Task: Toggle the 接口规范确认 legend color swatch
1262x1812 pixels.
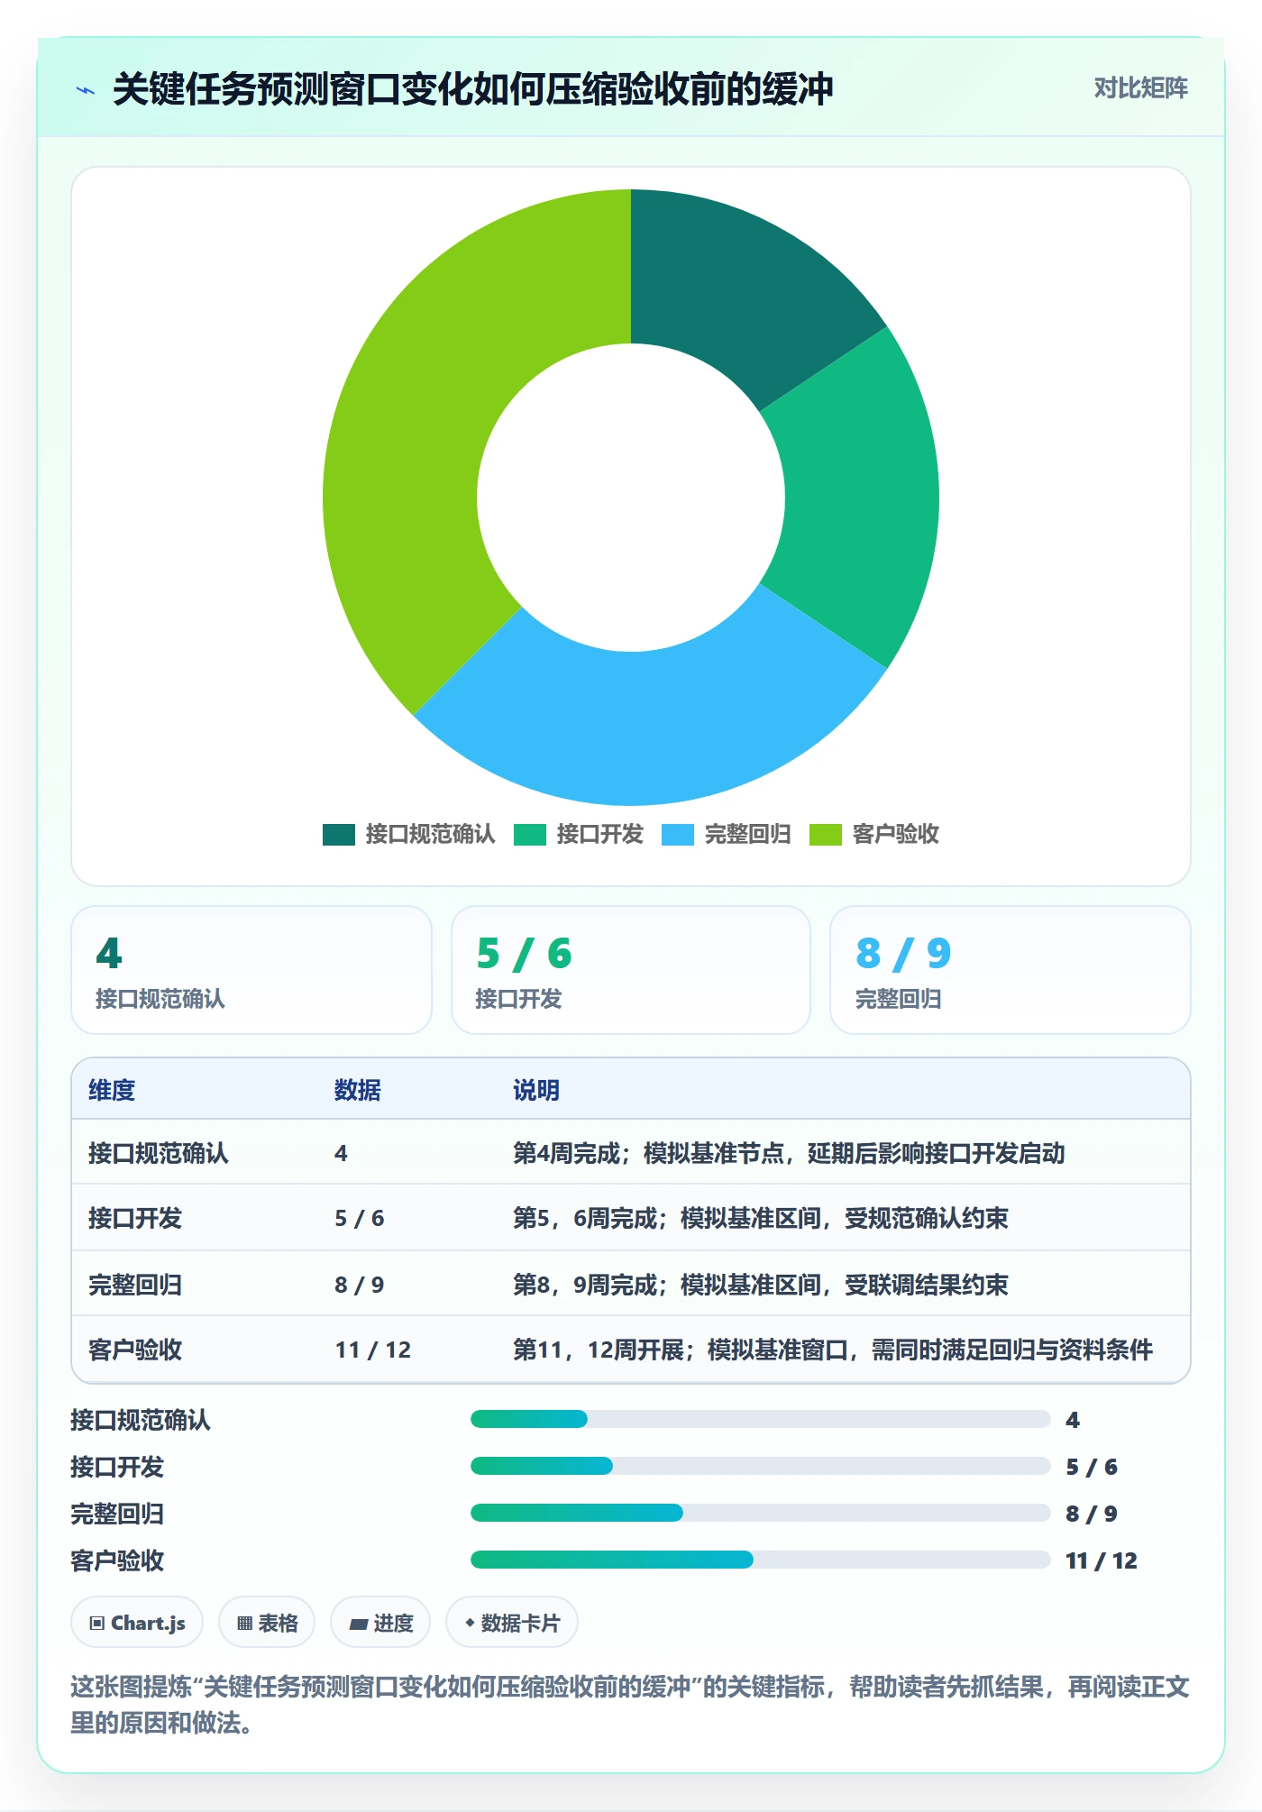Action: [x=339, y=835]
